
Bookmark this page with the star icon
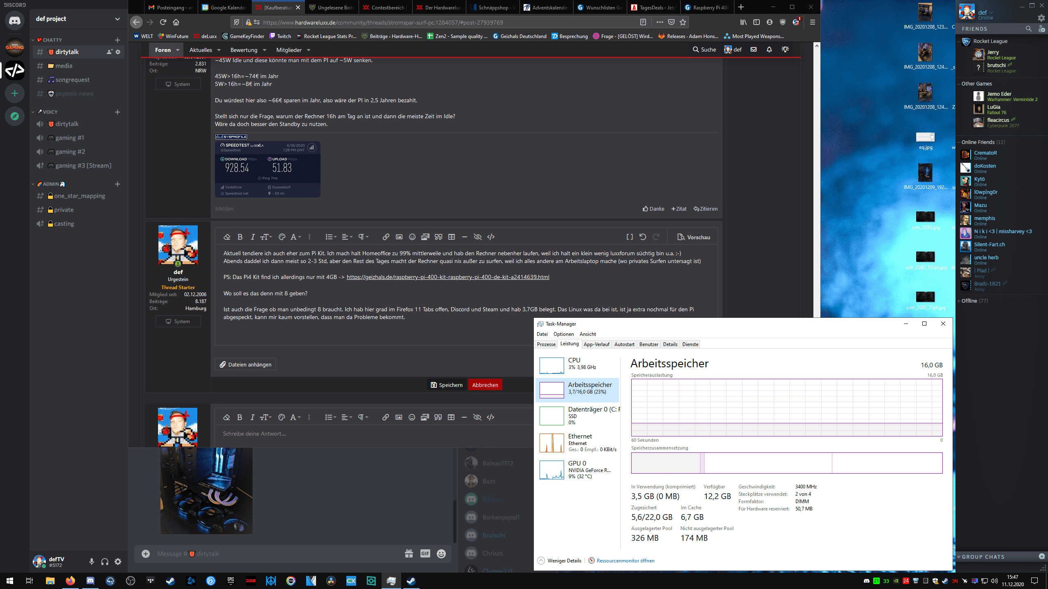point(683,22)
